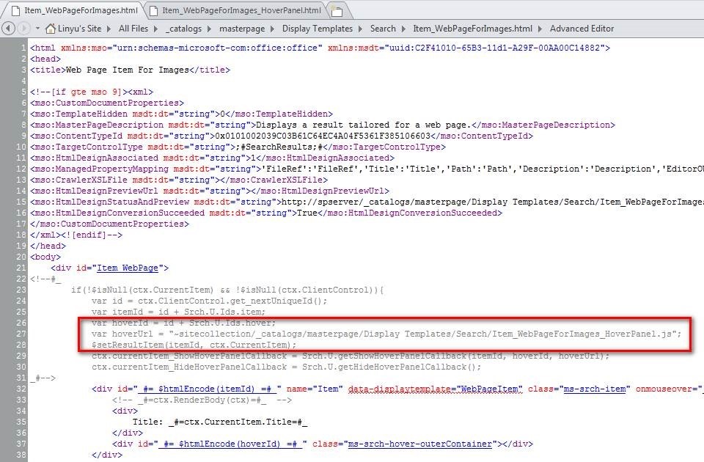704x462 pixels.
Task: Expand the arrow after Display Templates
Action: (x=360, y=29)
